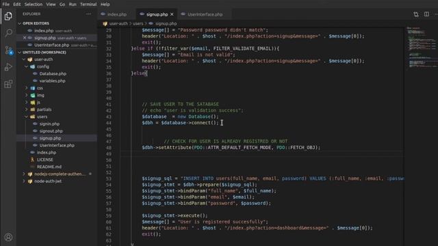
Task: Open the LICENSE file
Action: (x=45, y=159)
